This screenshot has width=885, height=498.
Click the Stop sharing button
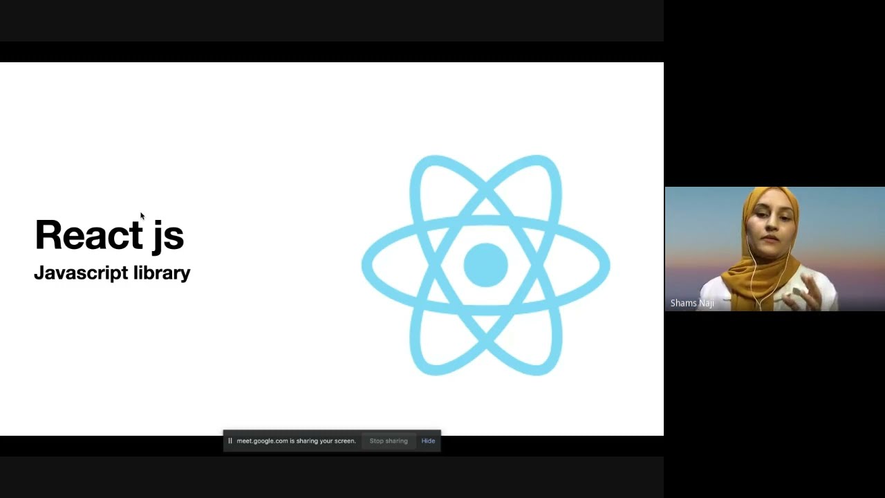(389, 441)
